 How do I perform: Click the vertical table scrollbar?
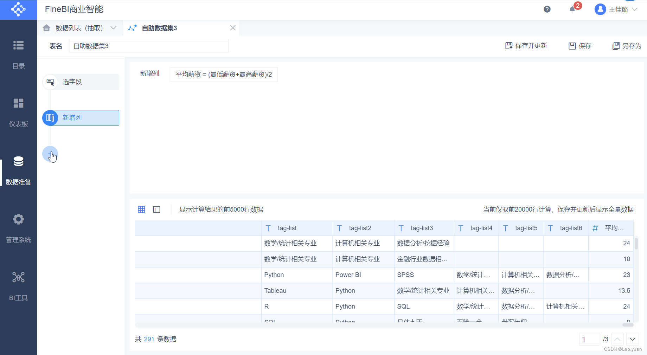636,243
